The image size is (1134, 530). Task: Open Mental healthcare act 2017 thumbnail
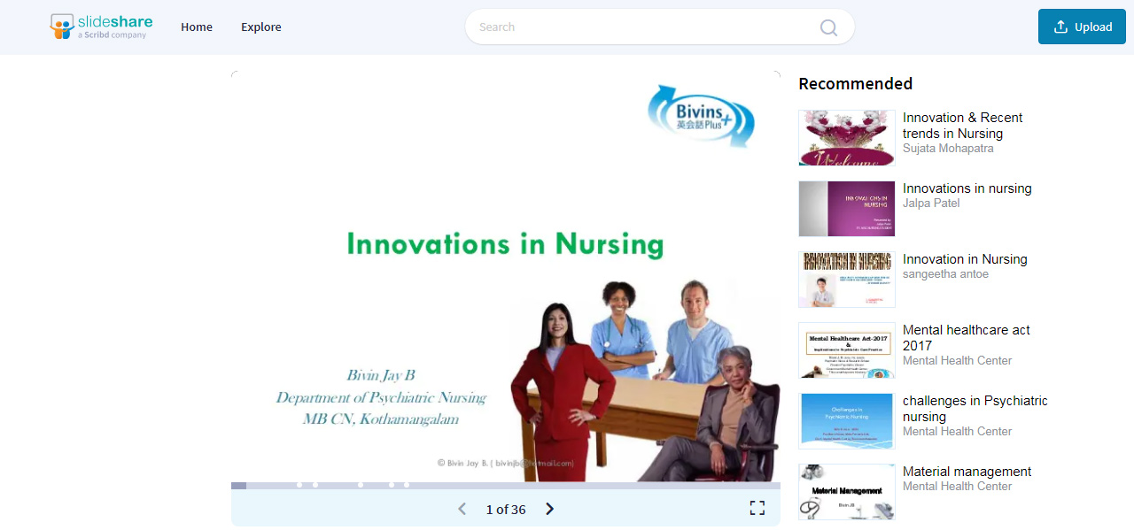[847, 350]
